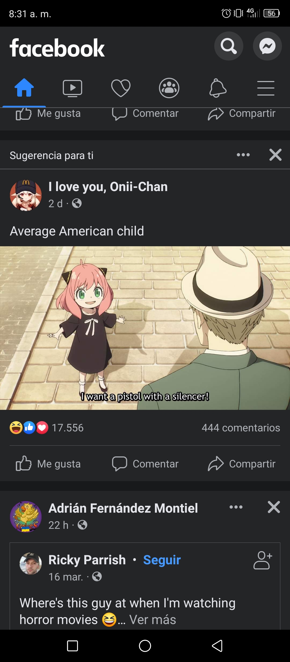290x662 pixels.
Task: Open the 444 comentarios list
Action: (241, 428)
